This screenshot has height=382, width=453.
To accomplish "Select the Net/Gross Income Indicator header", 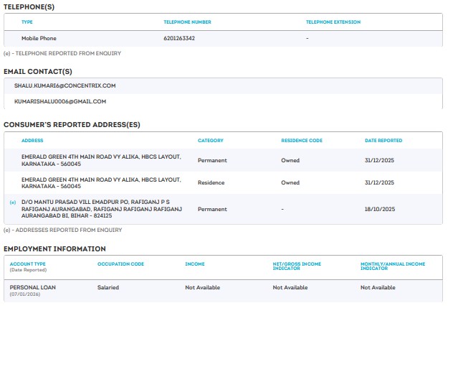I will (x=297, y=266).
